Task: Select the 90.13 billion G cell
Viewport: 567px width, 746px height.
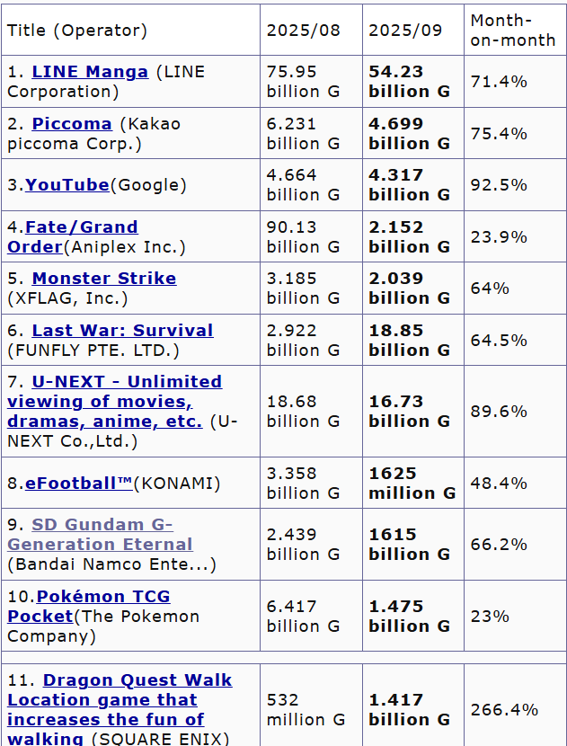Action: 311,236
